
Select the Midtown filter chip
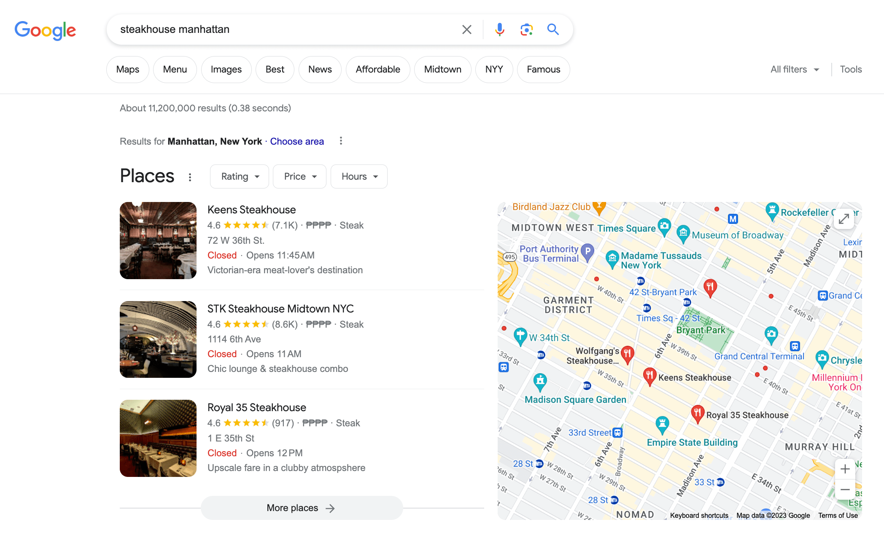pyautogui.click(x=443, y=70)
